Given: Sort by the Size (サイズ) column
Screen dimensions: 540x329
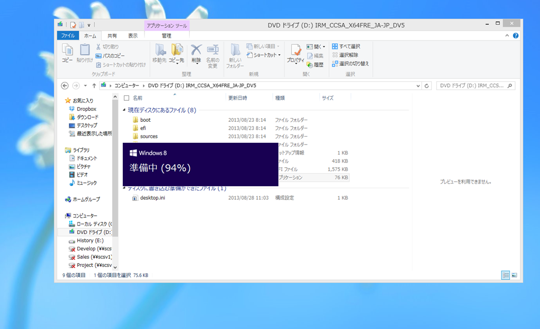Looking at the screenshot, I should 327,98.
